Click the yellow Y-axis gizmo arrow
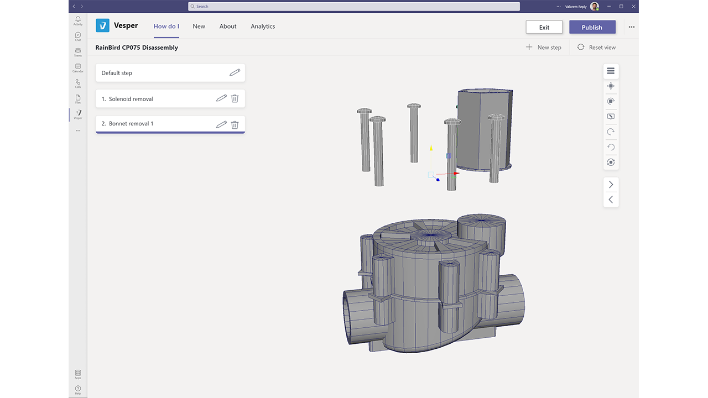Image resolution: width=708 pixels, height=398 pixels. coord(431,148)
